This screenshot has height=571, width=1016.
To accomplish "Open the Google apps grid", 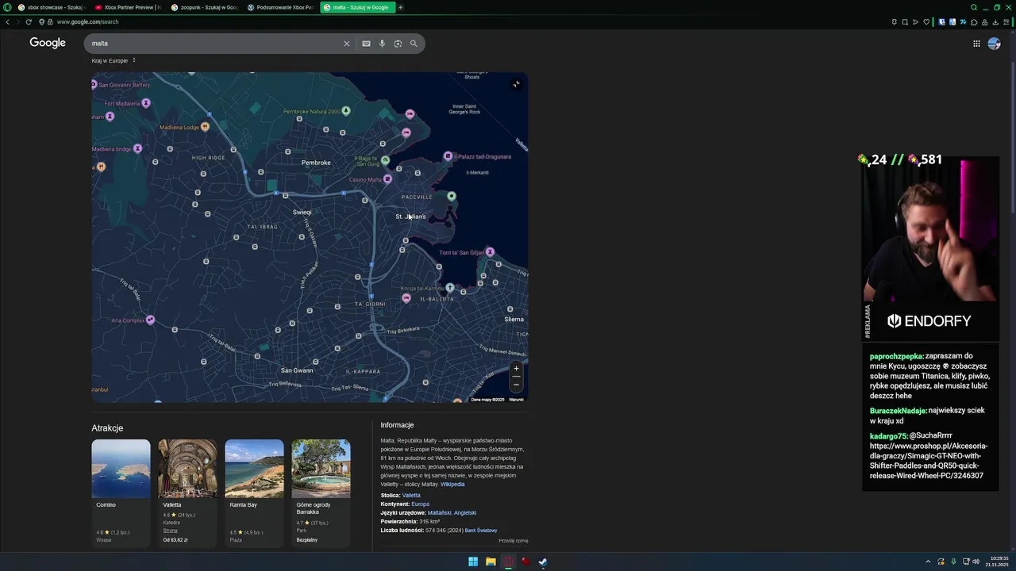I will click(x=976, y=44).
